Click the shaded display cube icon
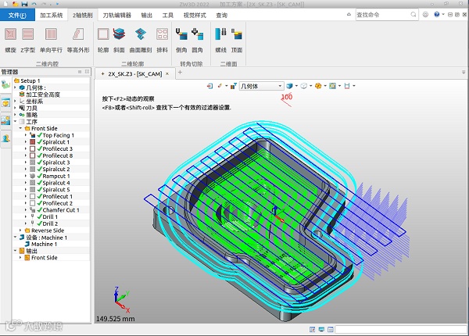469x336 pixels. click(289, 86)
